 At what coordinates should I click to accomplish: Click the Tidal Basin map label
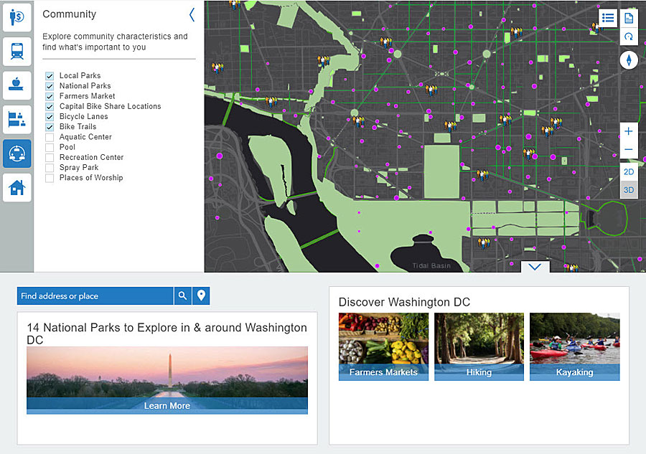pyautogui.click(x=431, y=266)
